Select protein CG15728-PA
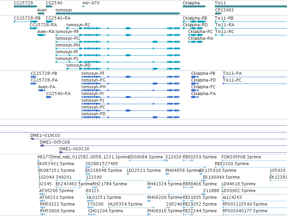The image size is (287, 216). click(x=34, y=84)
